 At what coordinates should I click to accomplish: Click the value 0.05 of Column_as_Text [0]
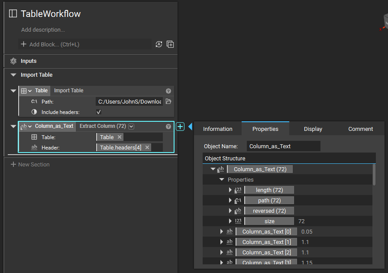tap(307, 232)
